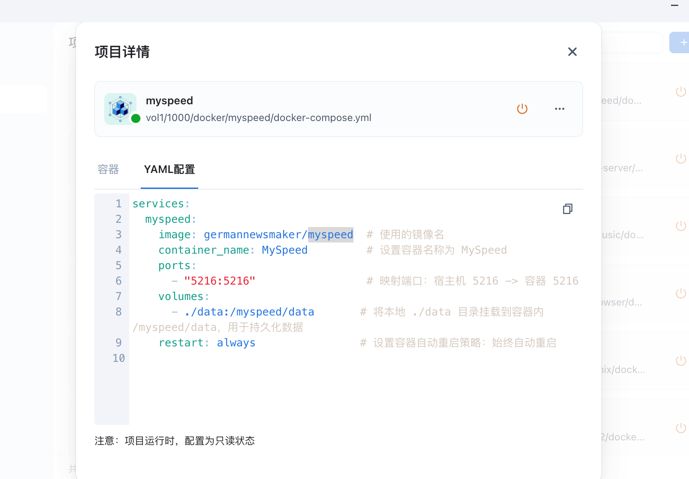Image resolution: width=689 pixels, height=479 pixels.
Task: Click line number 10 in the editor gutter
Action: [118, 358]
